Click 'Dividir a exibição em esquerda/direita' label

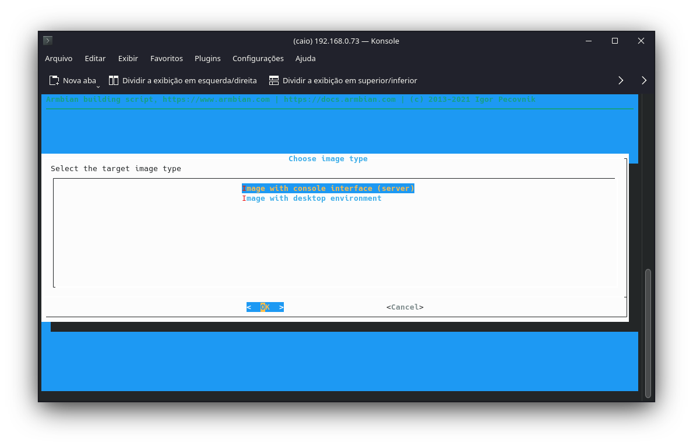coord(189,80)
